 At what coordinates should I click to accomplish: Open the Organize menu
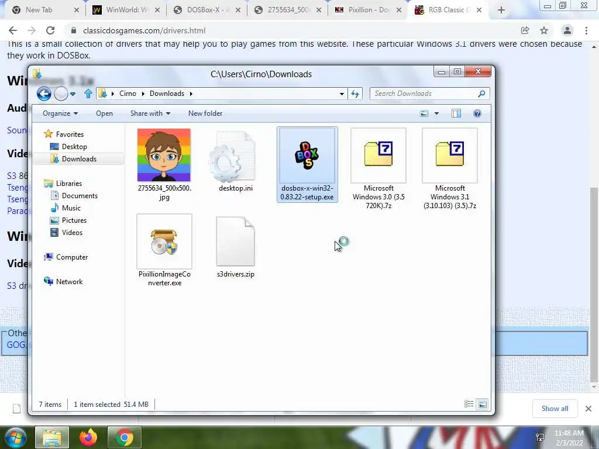[60, 113]
